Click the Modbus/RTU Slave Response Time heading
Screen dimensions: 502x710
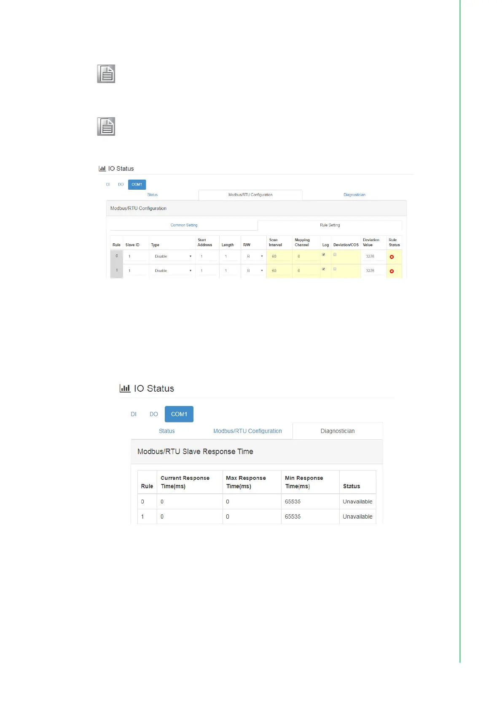(x=195, y=452)
